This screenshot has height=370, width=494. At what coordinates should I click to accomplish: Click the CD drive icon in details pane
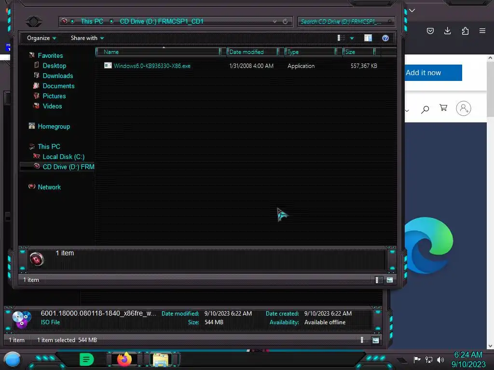tap(37, 259)
